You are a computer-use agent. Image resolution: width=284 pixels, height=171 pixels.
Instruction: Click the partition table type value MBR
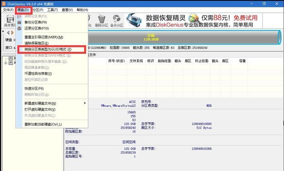point(209,106)
